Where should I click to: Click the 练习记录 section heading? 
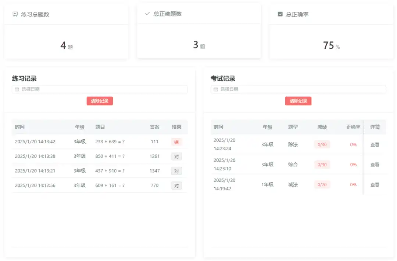click(x=24, y=78)
